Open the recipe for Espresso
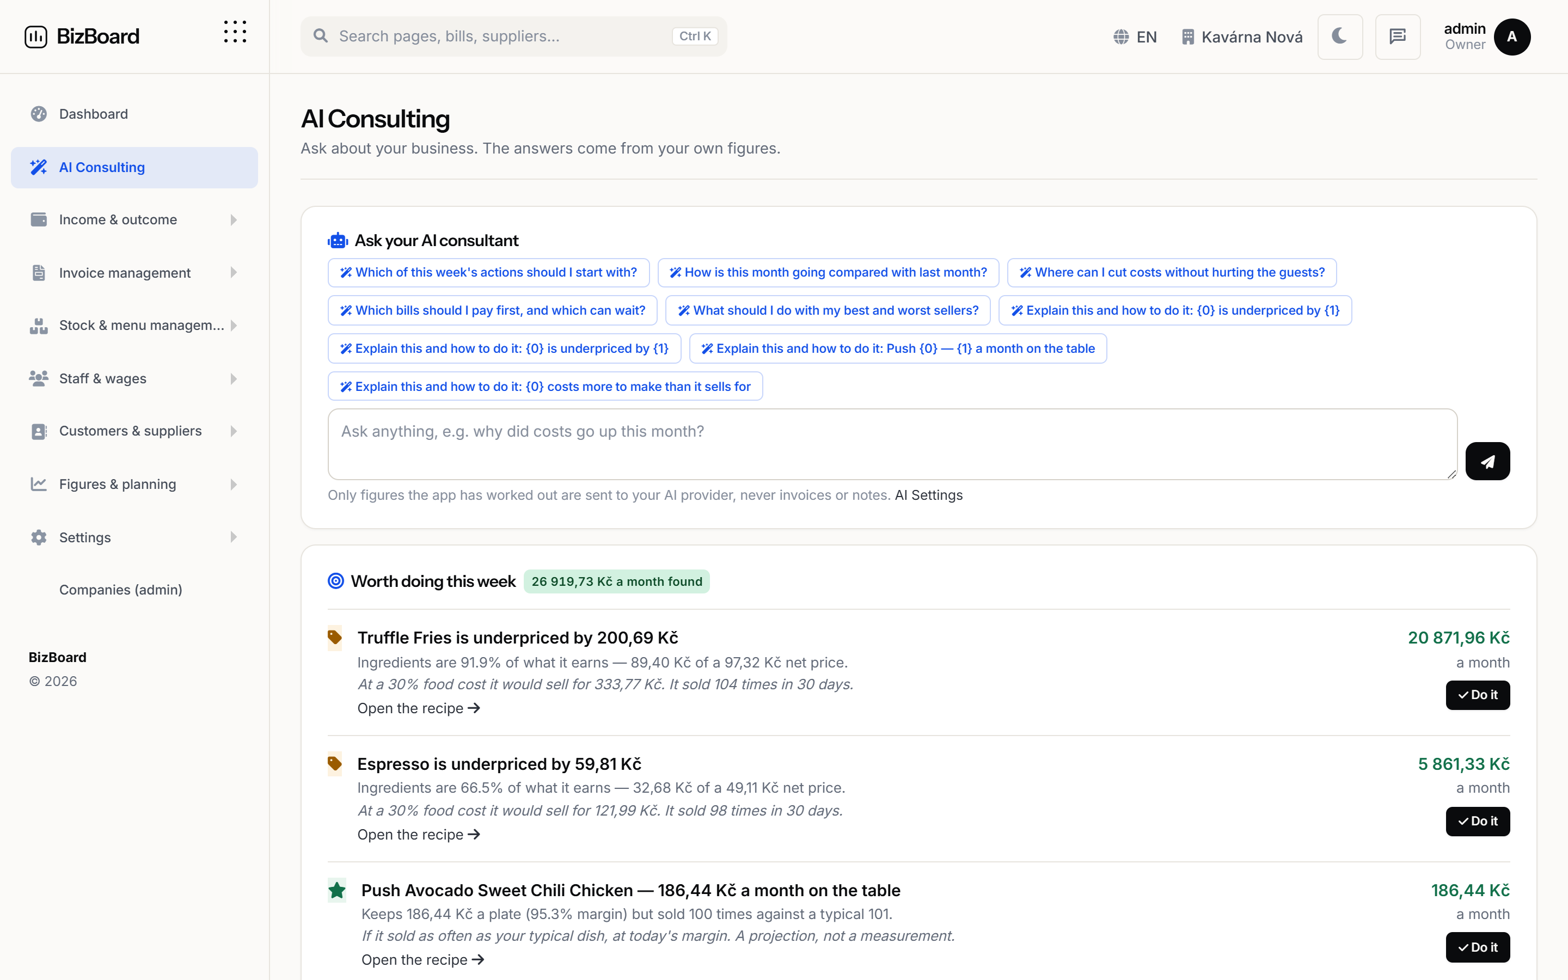 click(x=419, y=835)
